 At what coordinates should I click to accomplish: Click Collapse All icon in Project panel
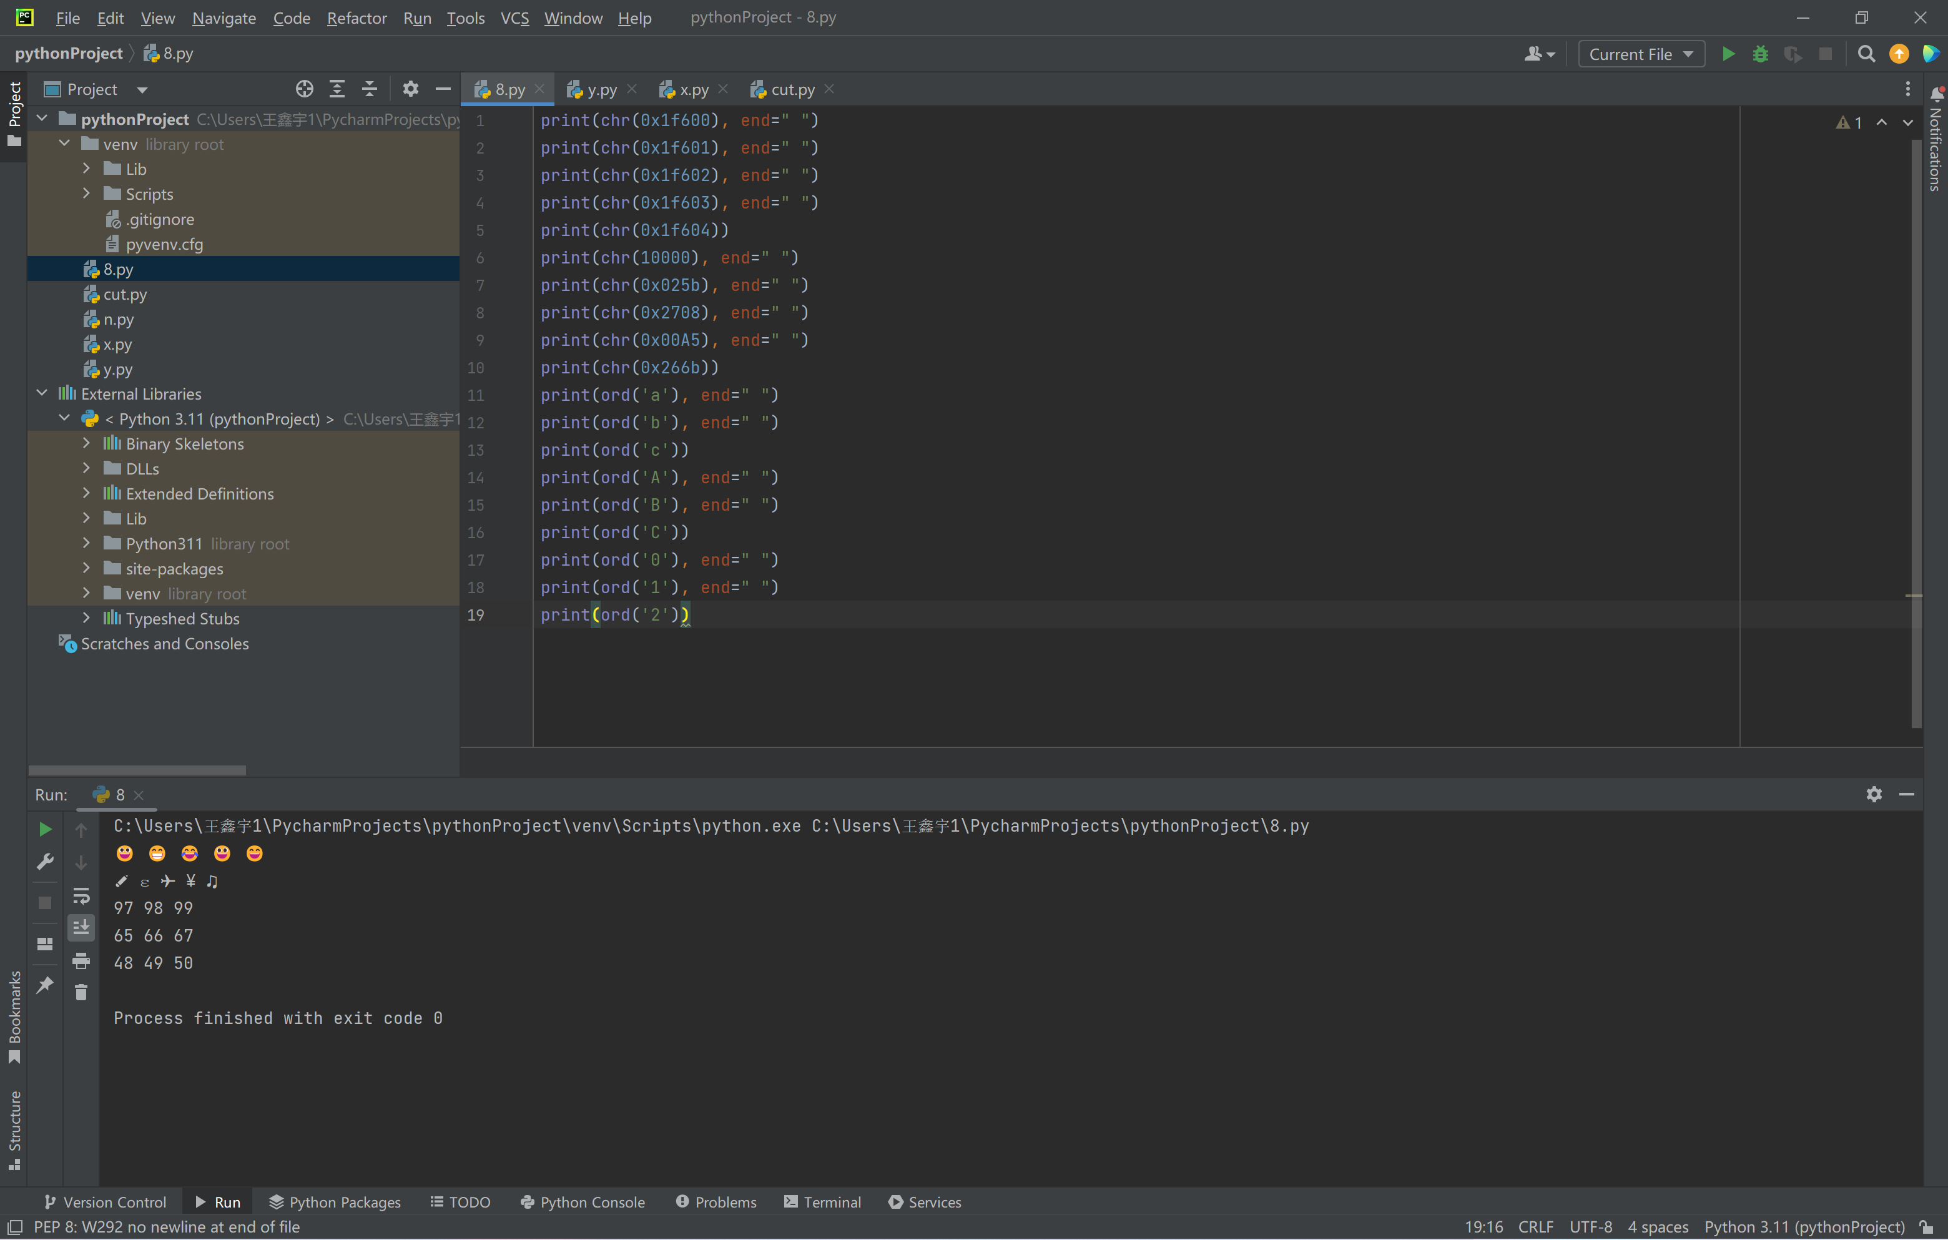(370, 89)
